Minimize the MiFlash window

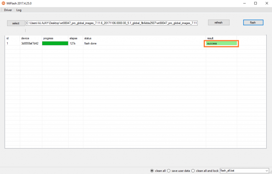244,3
